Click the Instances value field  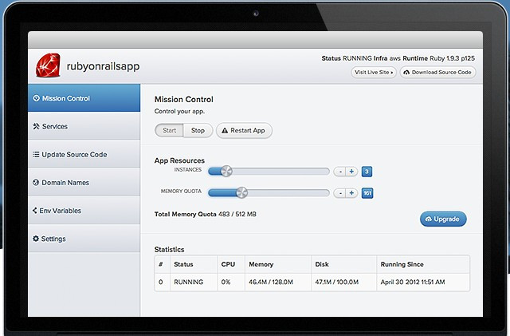coord(367,171)
